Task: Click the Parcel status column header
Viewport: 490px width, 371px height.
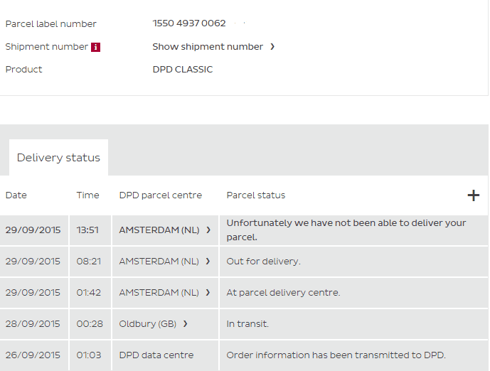Action: 256,195
